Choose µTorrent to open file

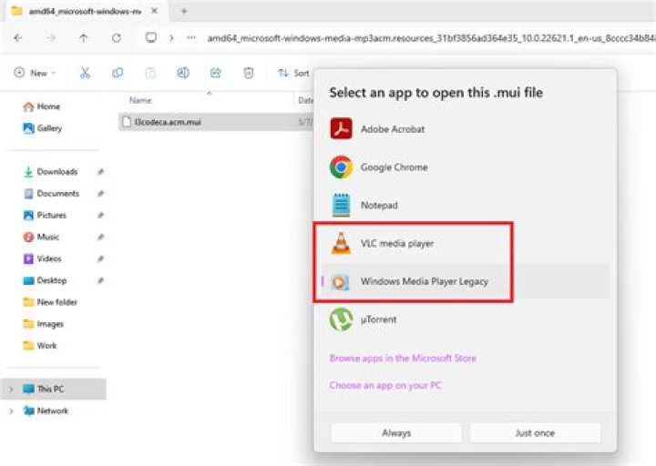tap(465, 319)
